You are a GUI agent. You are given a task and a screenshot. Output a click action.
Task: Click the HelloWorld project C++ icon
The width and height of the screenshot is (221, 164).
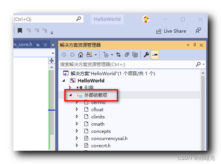click(73, 80)
